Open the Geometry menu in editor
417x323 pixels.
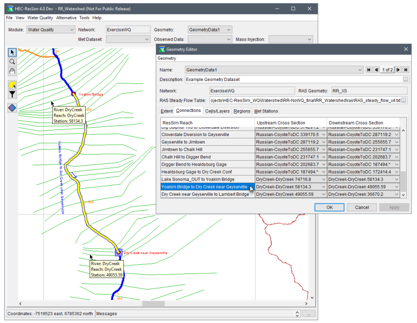pos(167,58)
